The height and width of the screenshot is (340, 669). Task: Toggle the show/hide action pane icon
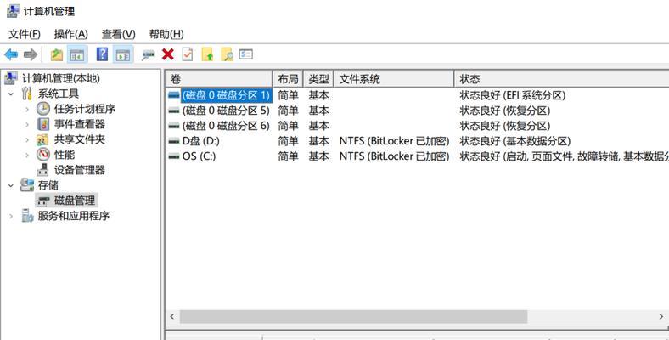[123, 54]
